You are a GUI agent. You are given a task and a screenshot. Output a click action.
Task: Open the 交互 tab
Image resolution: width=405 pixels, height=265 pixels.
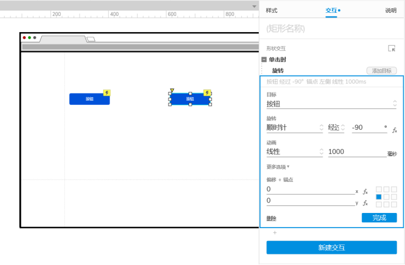331,11
